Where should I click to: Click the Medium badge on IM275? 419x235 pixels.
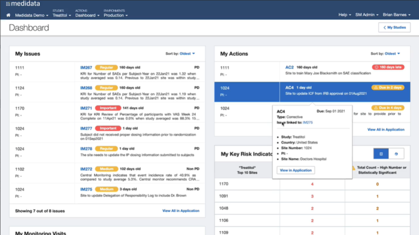click(x=106, y=189)
